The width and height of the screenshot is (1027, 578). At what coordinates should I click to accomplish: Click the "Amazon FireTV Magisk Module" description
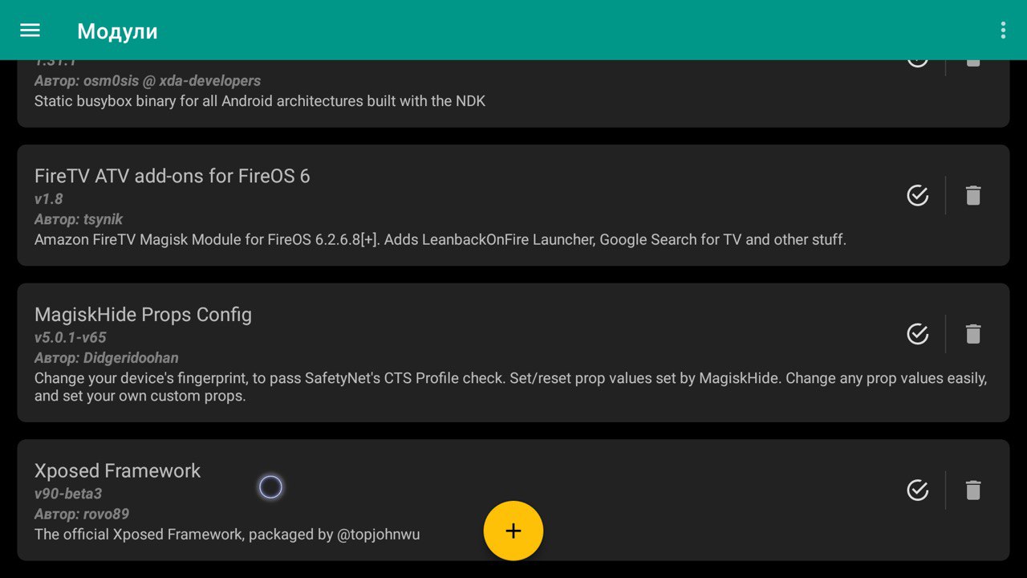click(440, 239)
